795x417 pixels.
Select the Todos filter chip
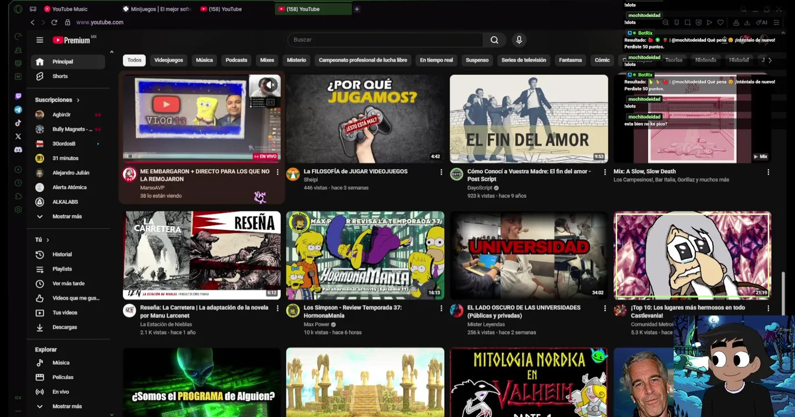pos(134,60)
